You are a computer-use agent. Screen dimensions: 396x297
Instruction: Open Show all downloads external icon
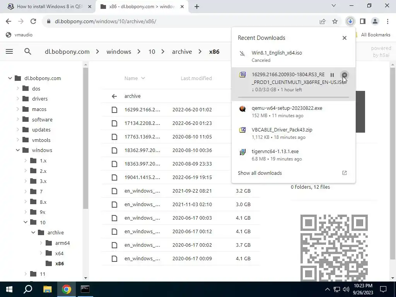(x=345, y=173)
